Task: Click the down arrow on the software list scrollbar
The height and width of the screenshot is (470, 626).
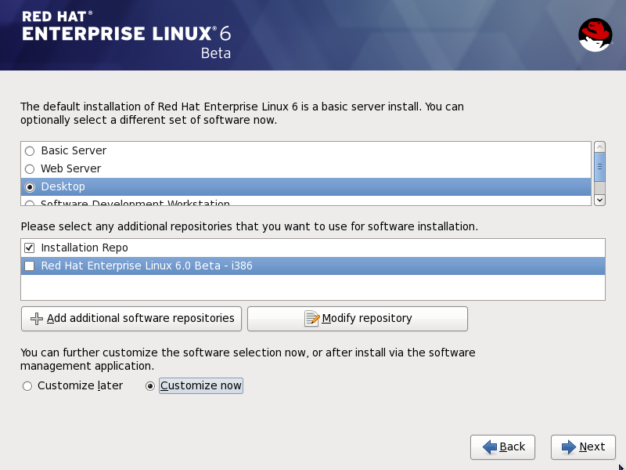Action: pyautogui.click(x=599, y=200)
